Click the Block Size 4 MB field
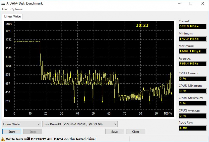The width and height of the screenshot is (209, 142). (192, 128)
